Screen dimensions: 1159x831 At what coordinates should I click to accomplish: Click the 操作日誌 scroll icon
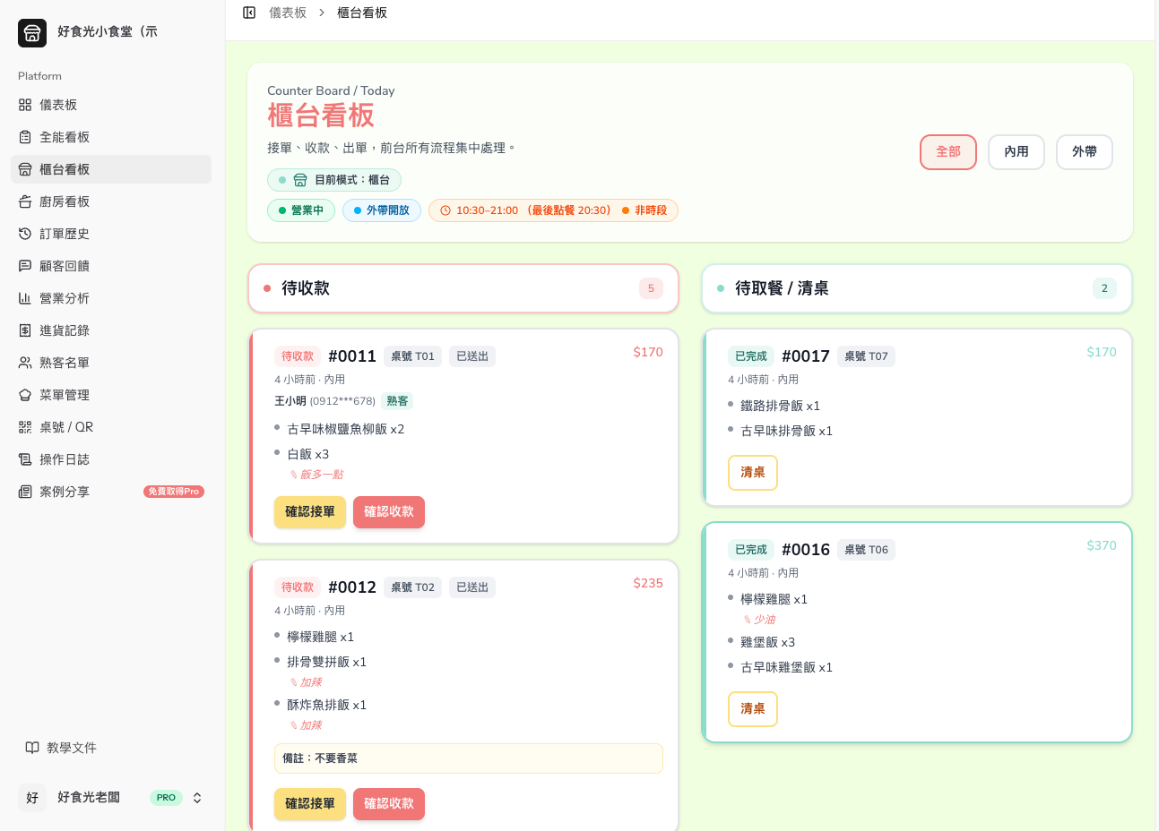[x=25, y=459]
